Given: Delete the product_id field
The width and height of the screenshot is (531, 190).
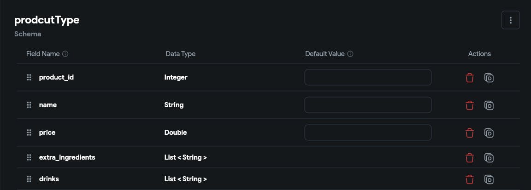Looking at the screenshot, I should [470, 78].
